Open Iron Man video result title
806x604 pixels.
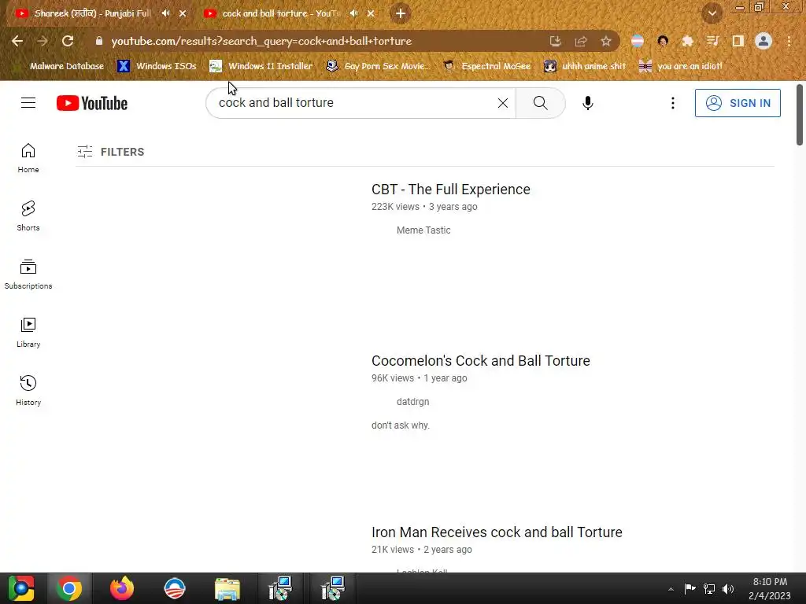[x=497, y=532]
